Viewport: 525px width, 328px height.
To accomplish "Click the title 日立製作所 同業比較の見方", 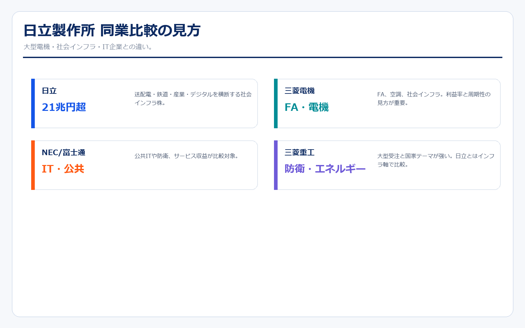I will tap(112, 31).
